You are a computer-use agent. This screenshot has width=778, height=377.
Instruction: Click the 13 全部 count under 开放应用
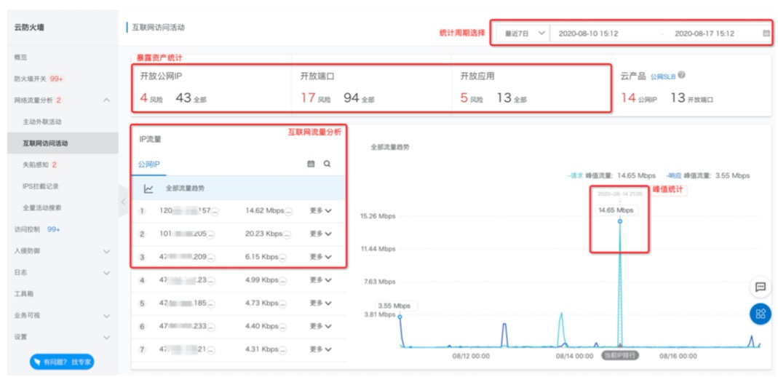tap(512, 98)
